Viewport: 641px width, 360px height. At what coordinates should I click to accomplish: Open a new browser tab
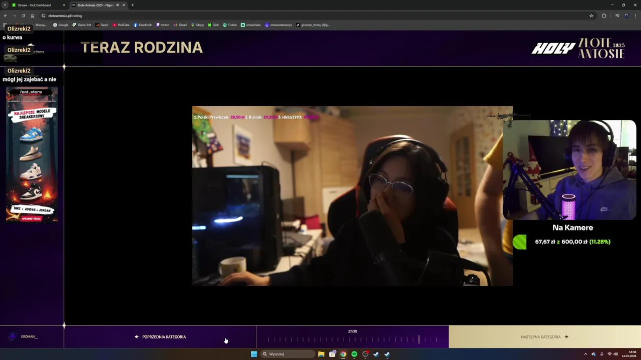[133, 5]
